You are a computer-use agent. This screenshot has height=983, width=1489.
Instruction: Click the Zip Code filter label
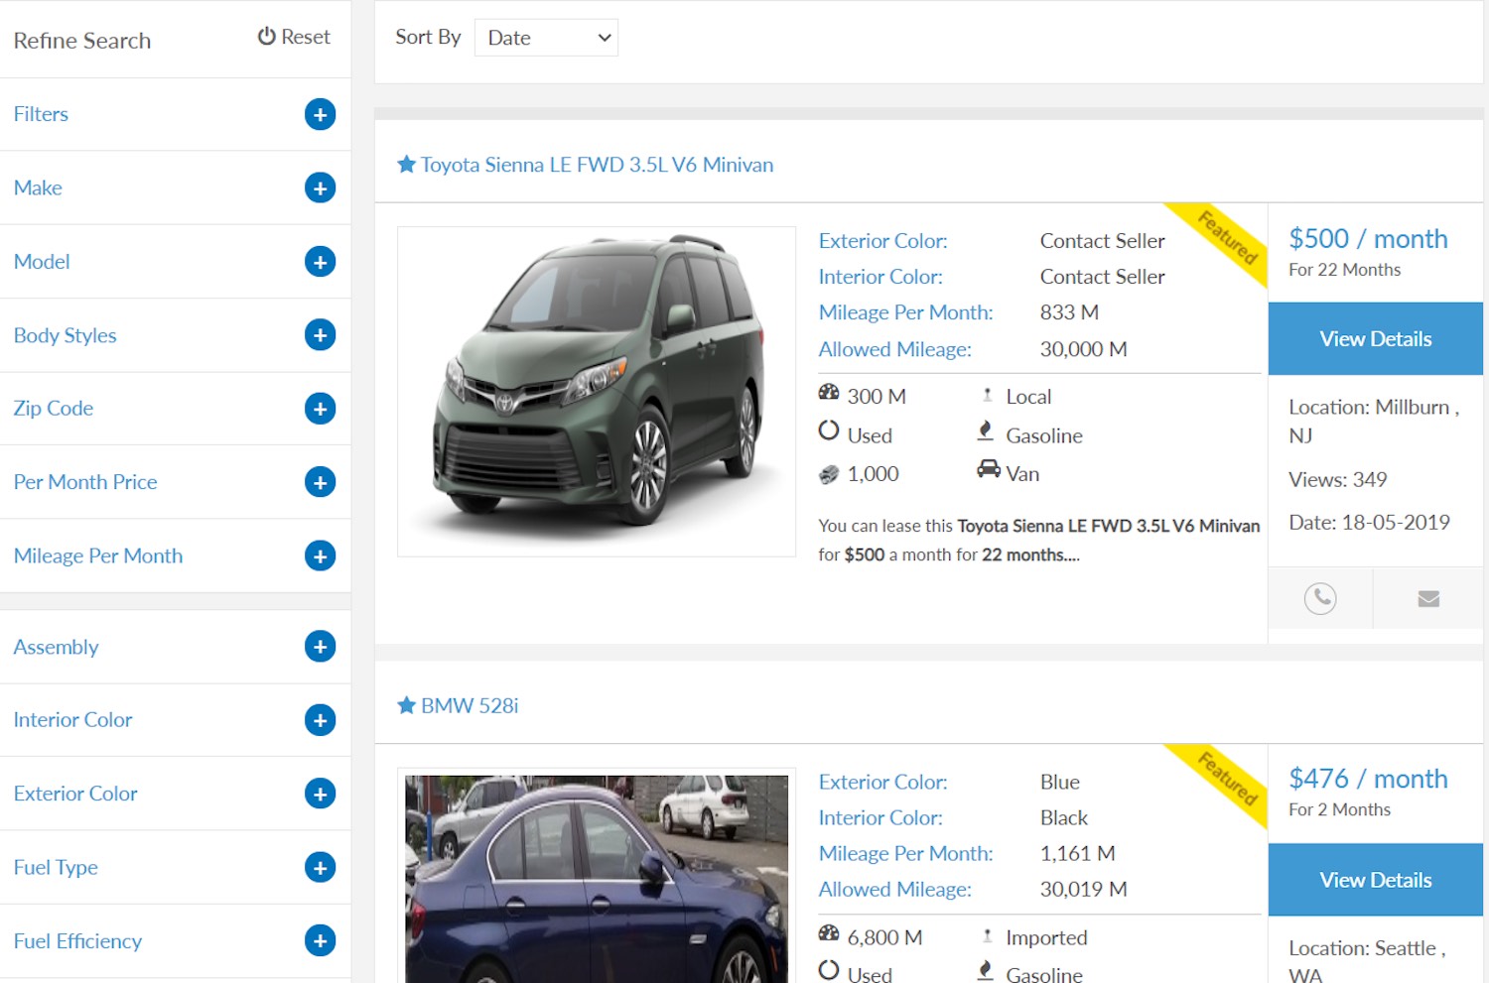coord(54,409)
